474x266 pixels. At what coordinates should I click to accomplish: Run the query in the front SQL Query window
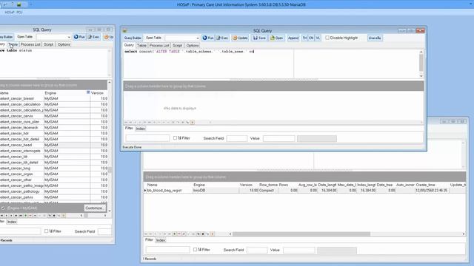coord(208,38)
